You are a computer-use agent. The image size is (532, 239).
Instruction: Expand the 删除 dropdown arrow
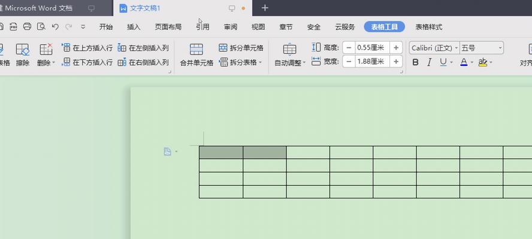pos(53,63)
